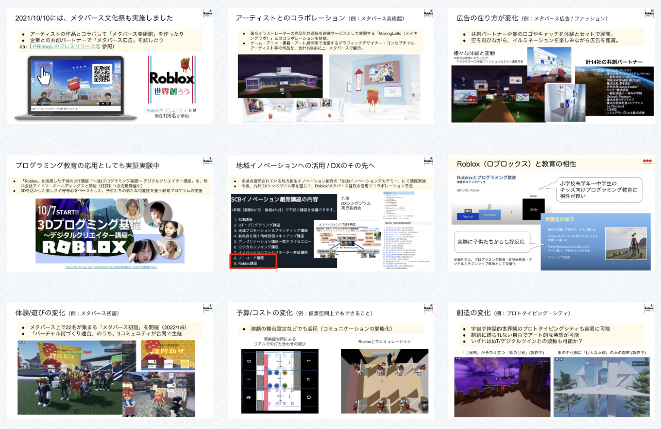Open the prtimes.jp URL below the 3Dプログラミング banner
Image resolution: width=661 pixels, height=429 pixels.
[x=111, y=268]
